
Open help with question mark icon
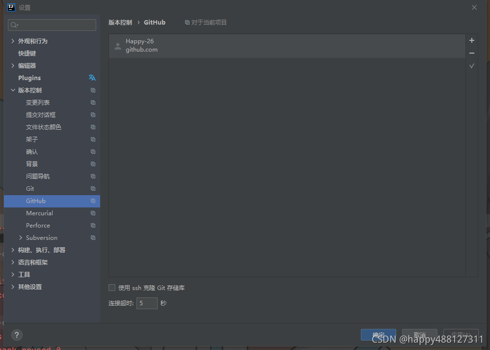click(x=17, y=335)
